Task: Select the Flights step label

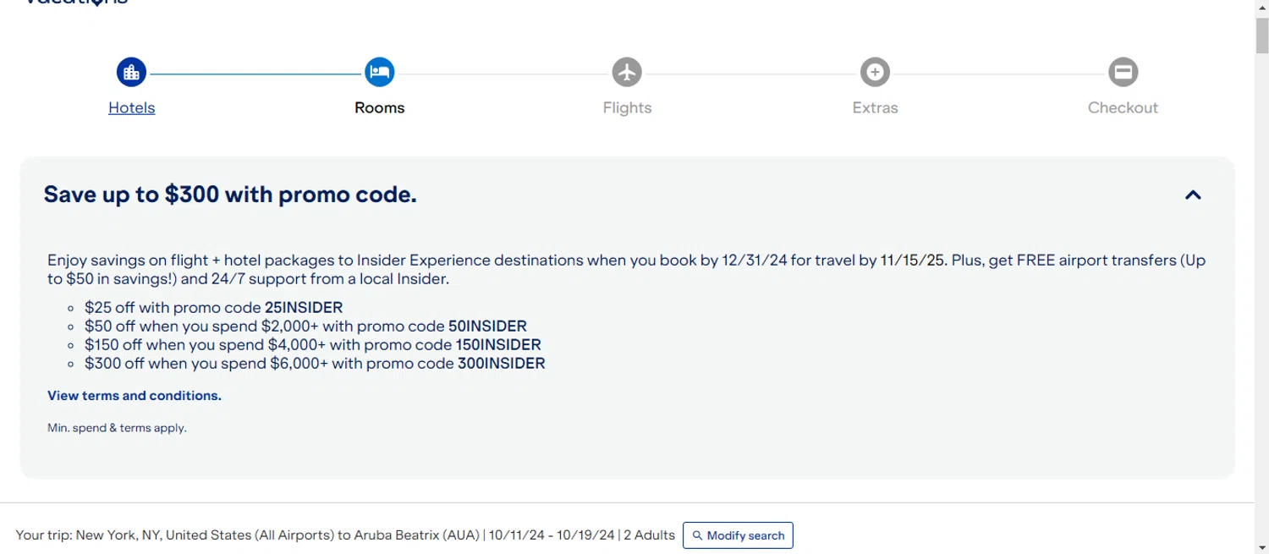Action: [x=627, y=107]
